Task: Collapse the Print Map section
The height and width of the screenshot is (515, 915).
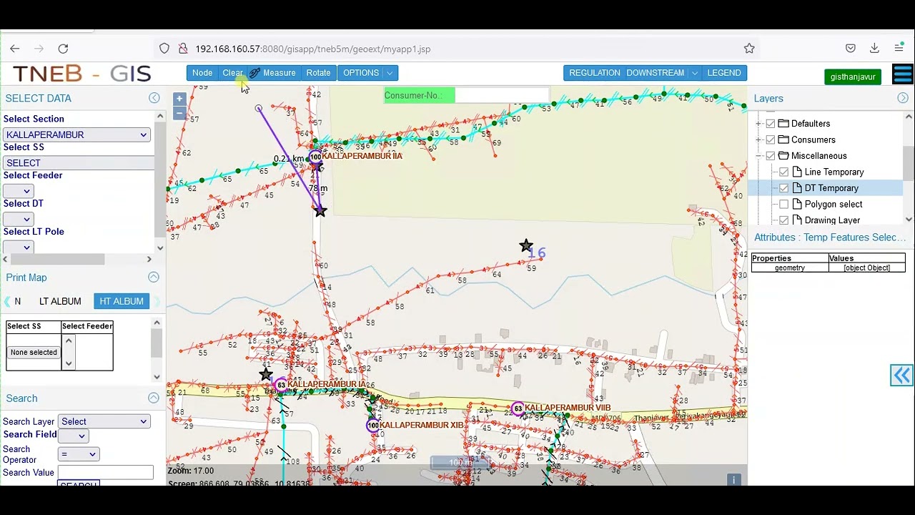Action: 154,277
